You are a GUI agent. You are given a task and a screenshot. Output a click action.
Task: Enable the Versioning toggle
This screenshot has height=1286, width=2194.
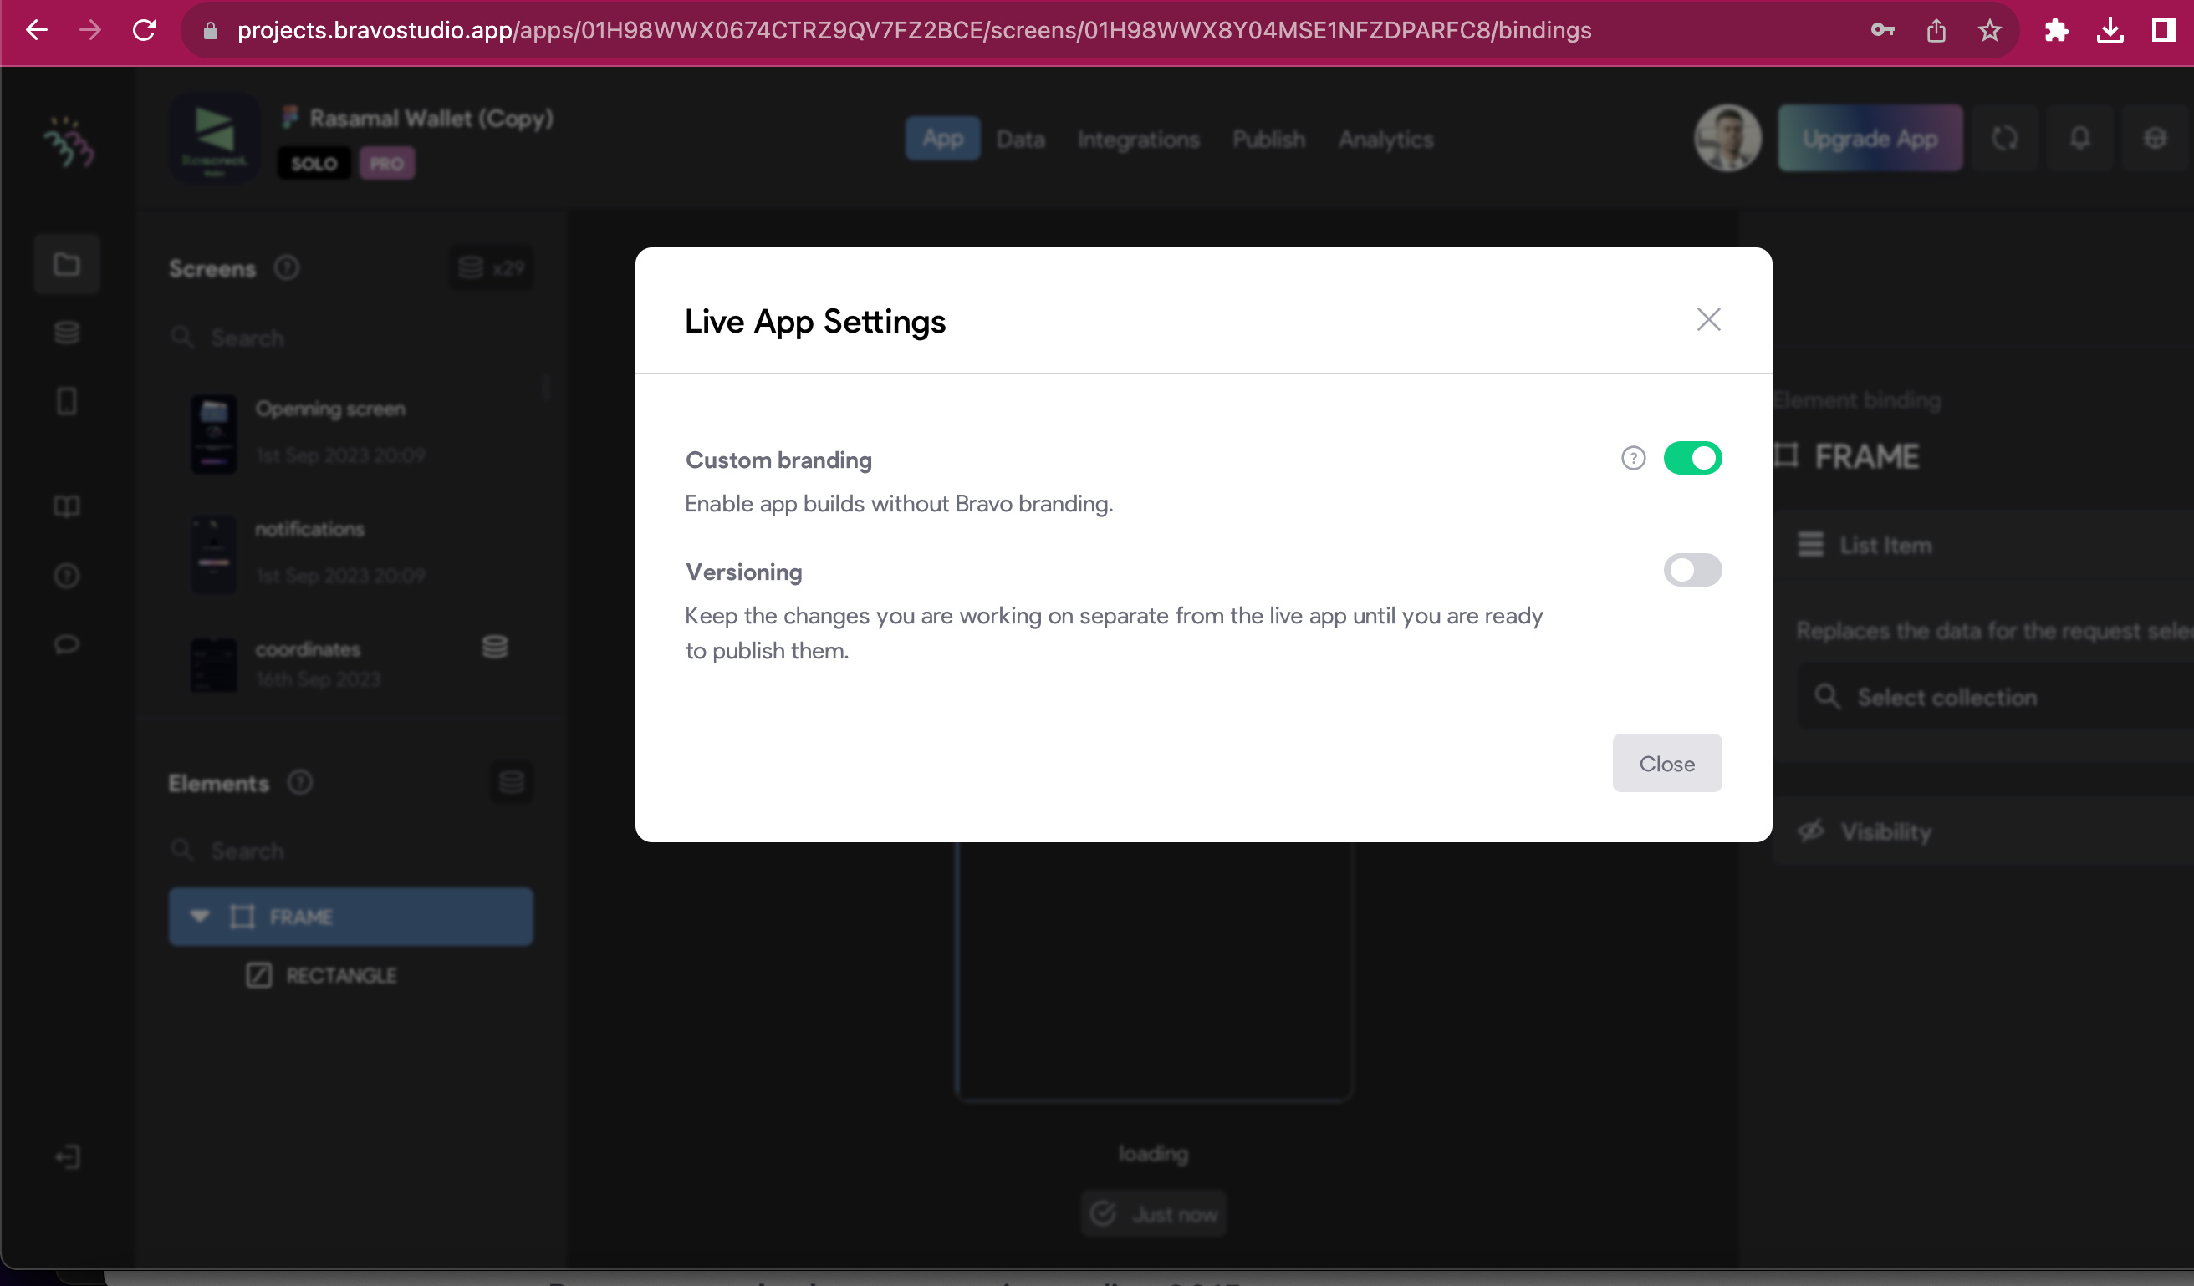click(x=1691, y=570)
